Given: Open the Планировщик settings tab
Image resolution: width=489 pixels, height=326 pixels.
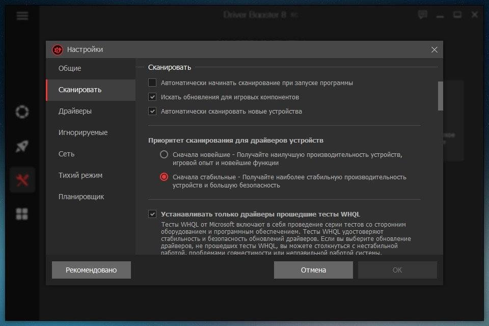Looking at the screenshot, I should [x=91, y=197].
